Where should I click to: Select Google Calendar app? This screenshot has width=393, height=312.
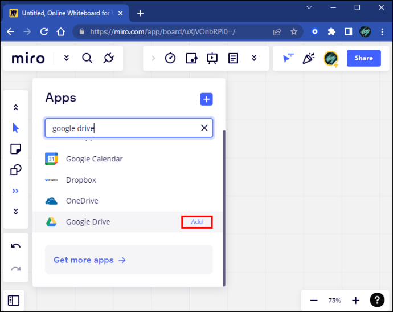128,159
